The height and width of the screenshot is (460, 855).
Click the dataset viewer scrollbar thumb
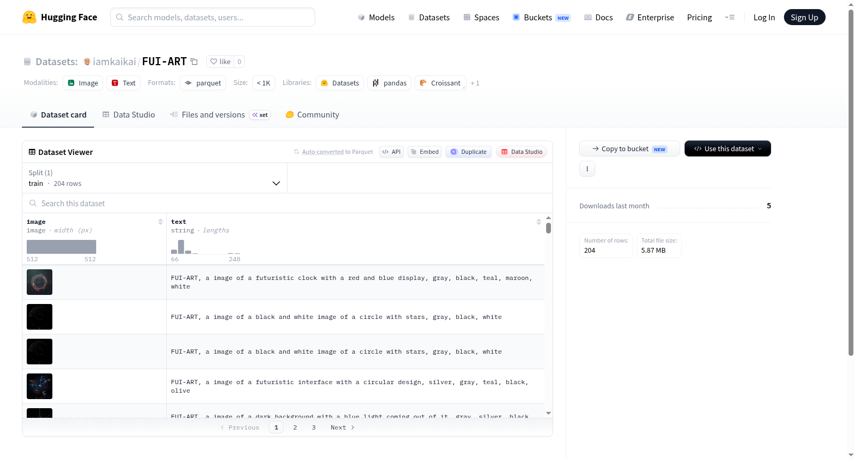548,228
